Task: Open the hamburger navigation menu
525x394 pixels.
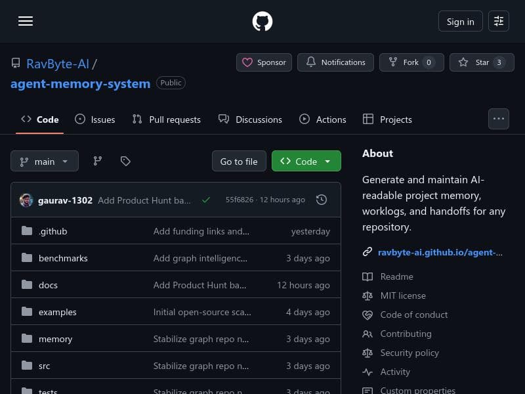Action: tap(26, 21)
